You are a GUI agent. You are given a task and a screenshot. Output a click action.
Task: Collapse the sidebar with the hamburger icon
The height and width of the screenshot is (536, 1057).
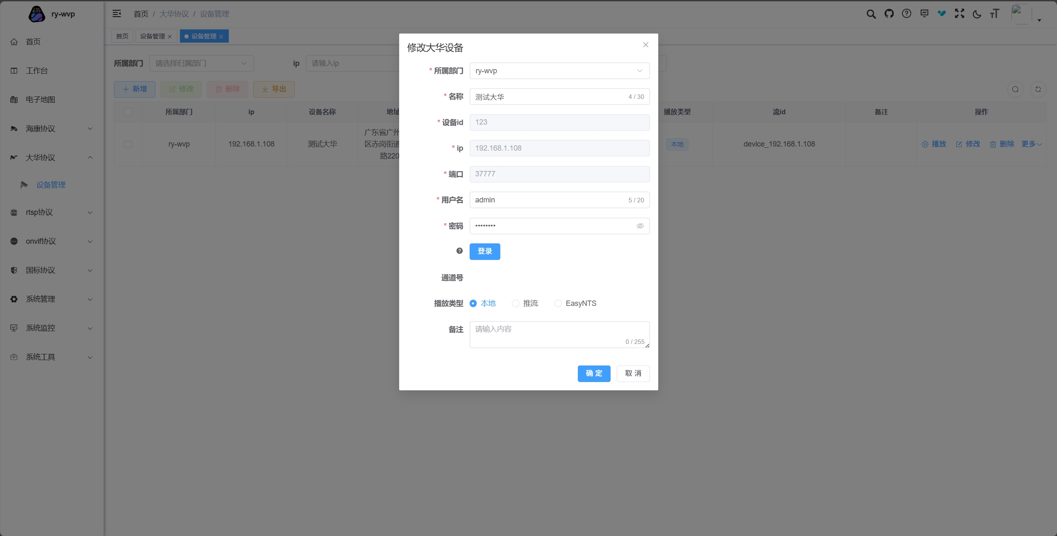tap(117, 14)
